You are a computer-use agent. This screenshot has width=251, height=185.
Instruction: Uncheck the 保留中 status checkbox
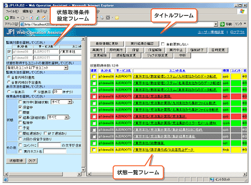pyautogui.click(x=20, y=107)
